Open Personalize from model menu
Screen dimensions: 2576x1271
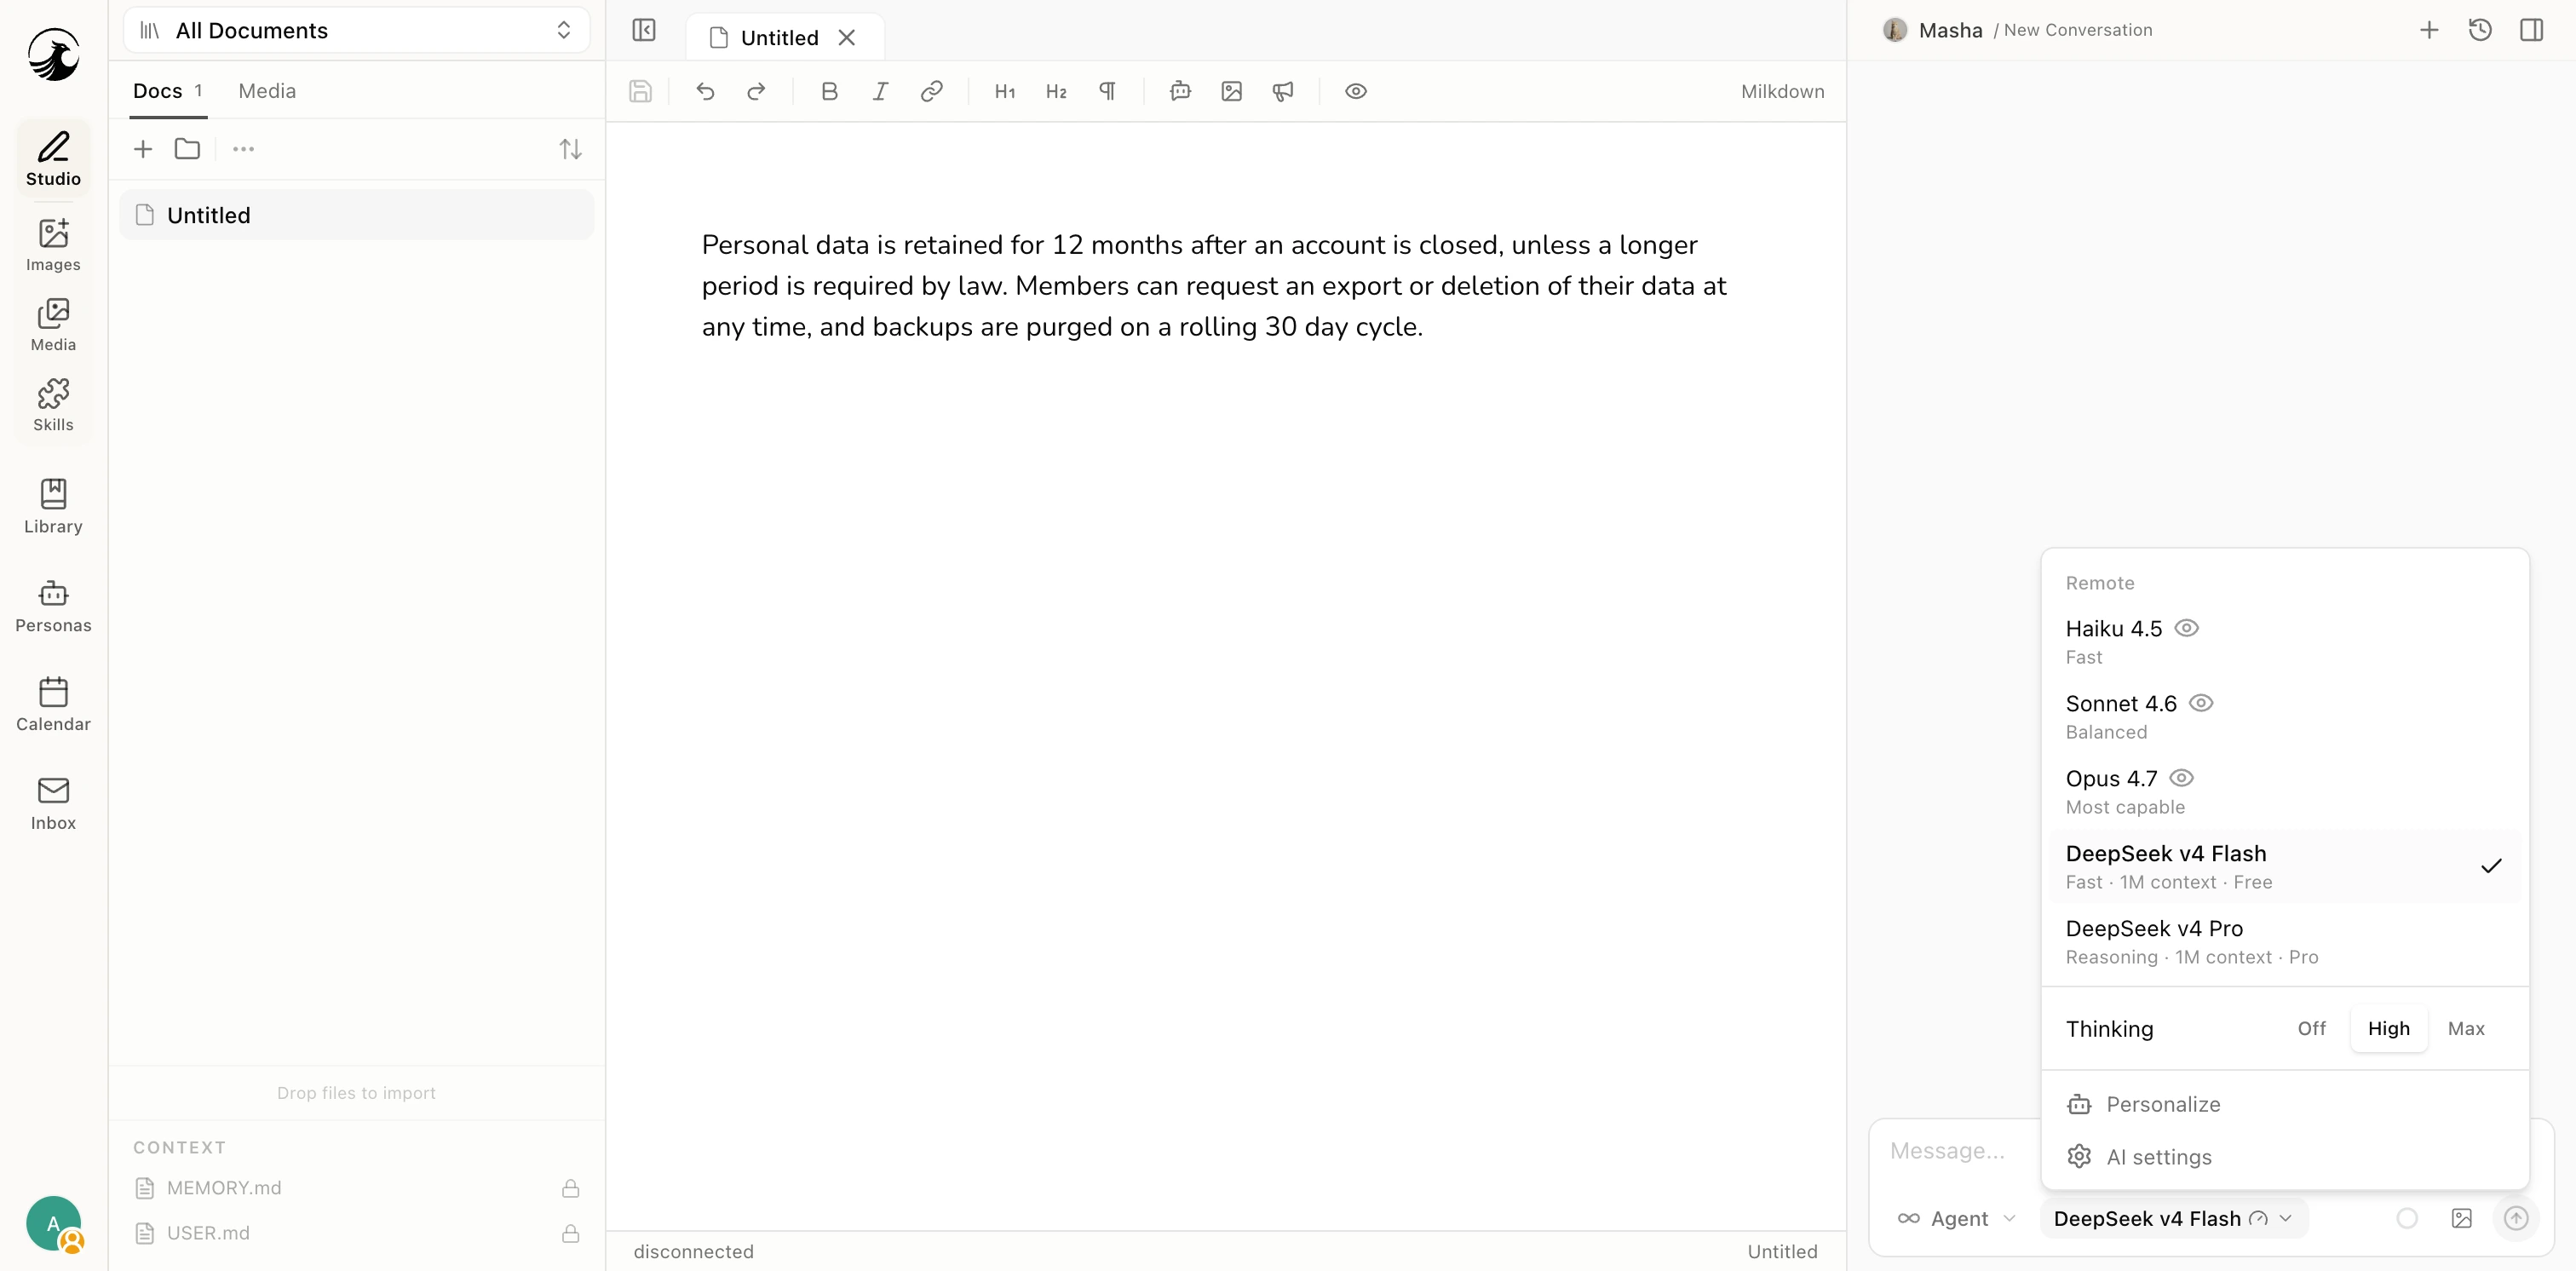(2284, 1104)
